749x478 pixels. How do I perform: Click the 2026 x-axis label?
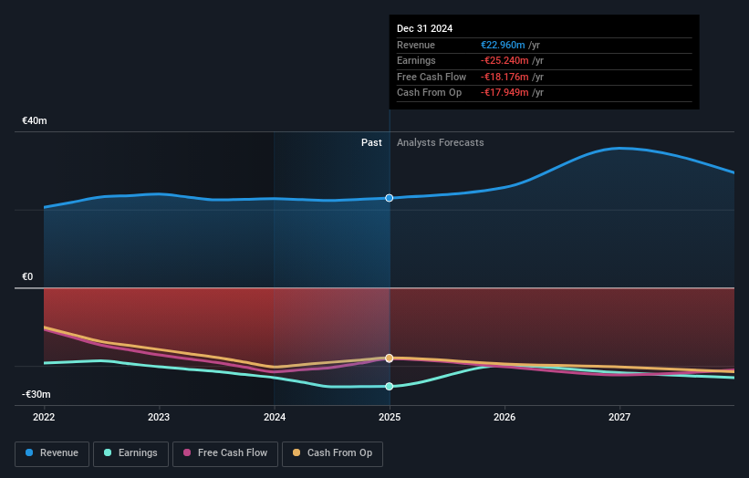505,418
